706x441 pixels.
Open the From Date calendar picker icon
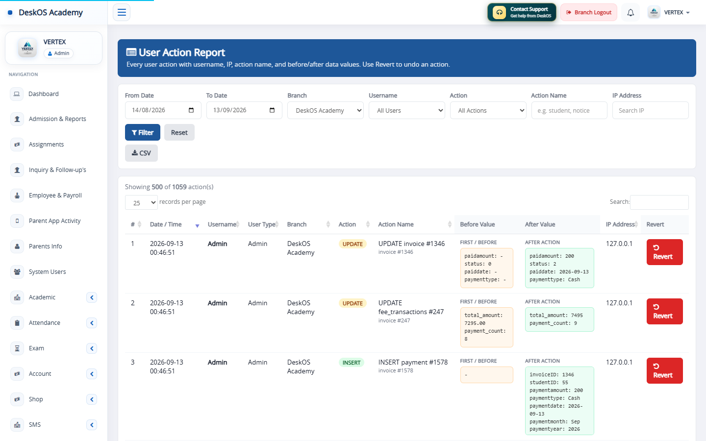(x=191, y=110)
